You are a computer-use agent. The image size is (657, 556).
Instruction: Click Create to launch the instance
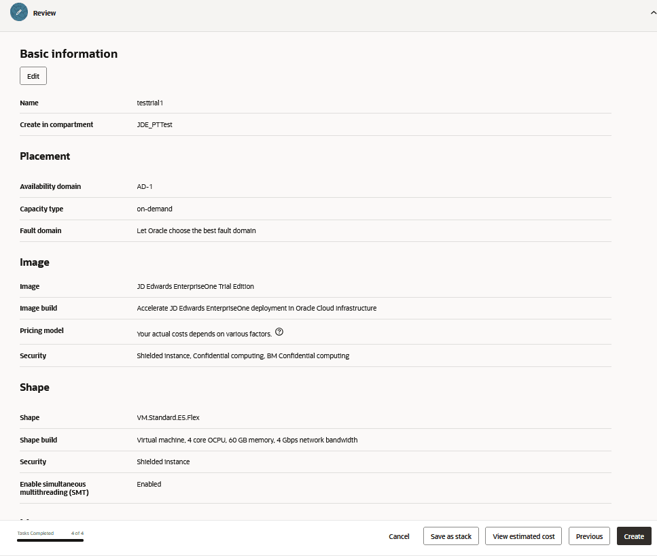(x=634, y=536)
